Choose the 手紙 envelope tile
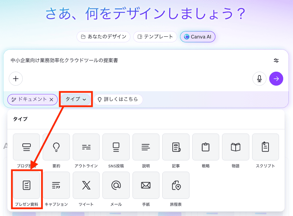The width and height of the screenshot is (293, 216). click(146, 185)
